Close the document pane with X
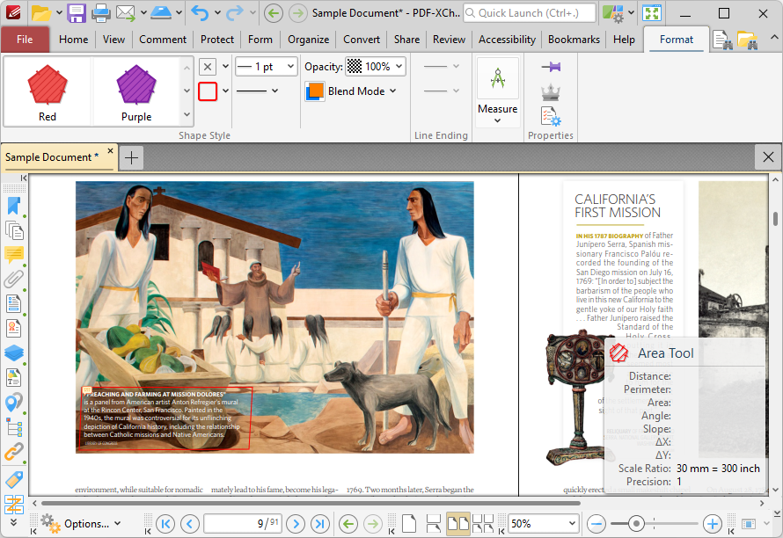This screenshot has height=538, width=783. click(x=768, y=157)
